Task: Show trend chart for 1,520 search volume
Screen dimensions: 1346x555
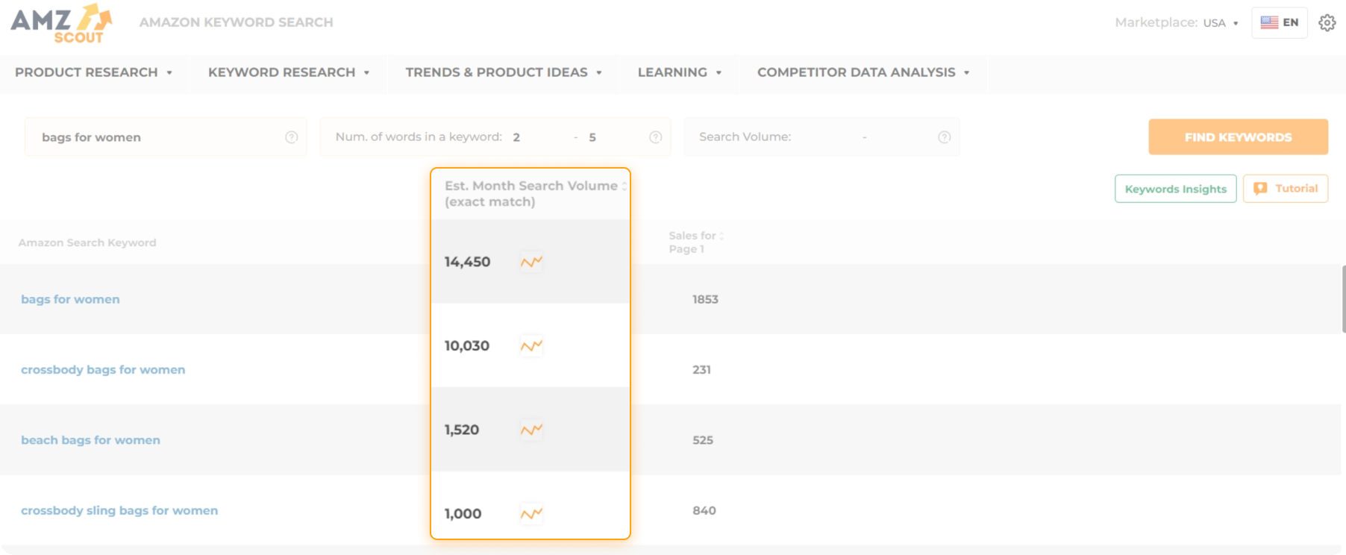Action: click(x=531, y=430)
